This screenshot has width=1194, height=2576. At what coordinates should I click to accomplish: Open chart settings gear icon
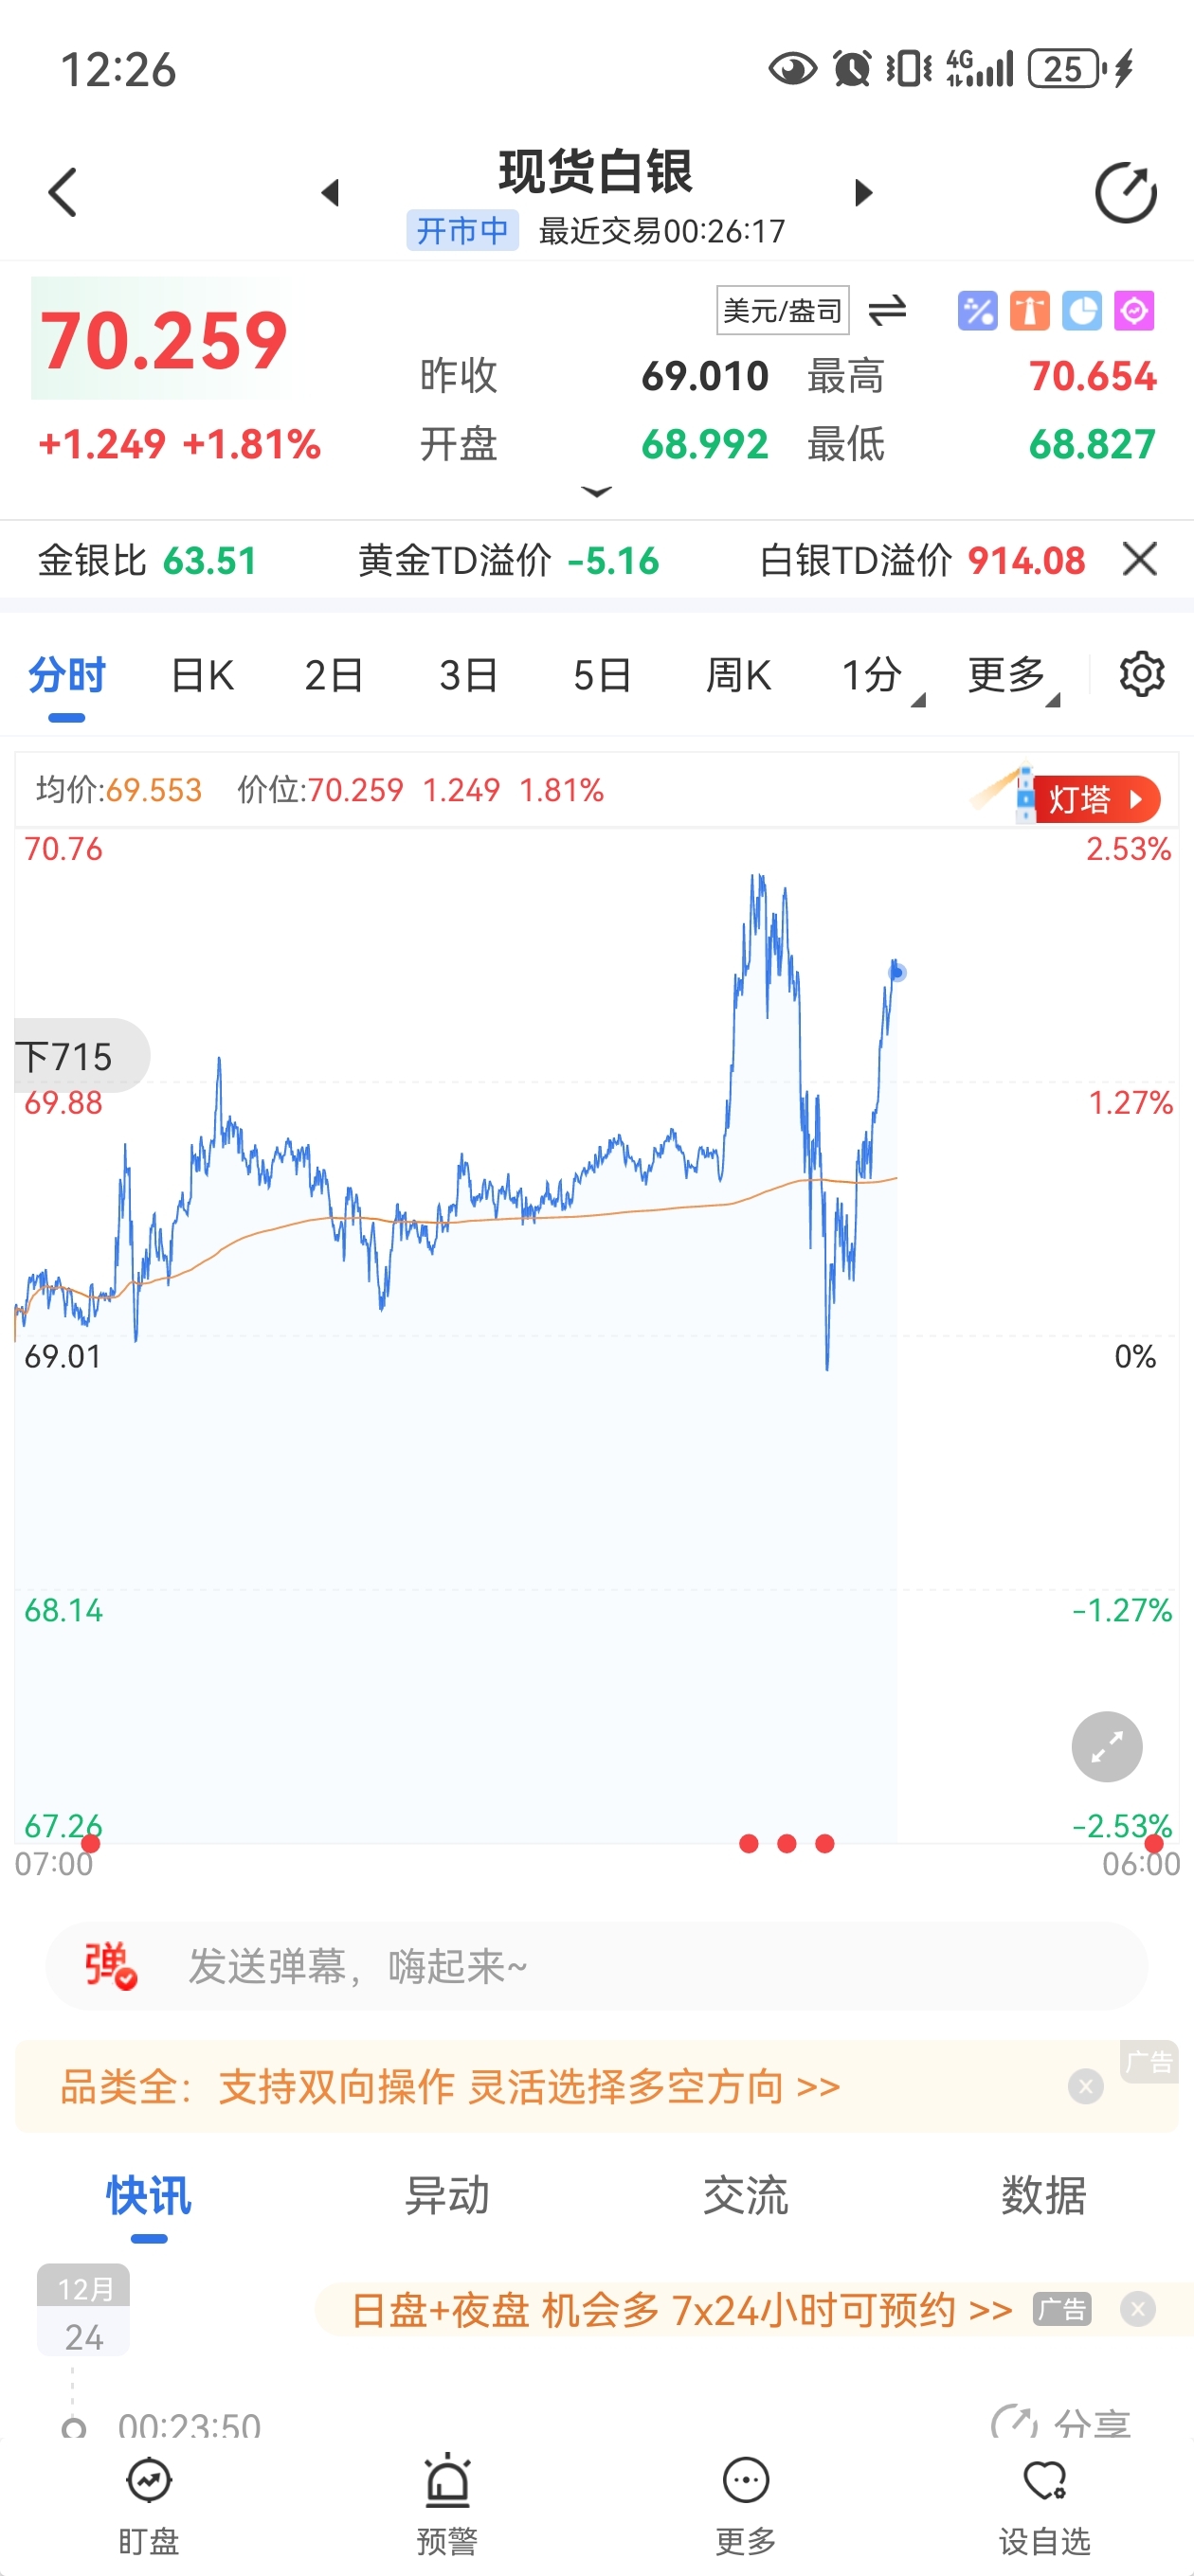[x=1141, y=674]
